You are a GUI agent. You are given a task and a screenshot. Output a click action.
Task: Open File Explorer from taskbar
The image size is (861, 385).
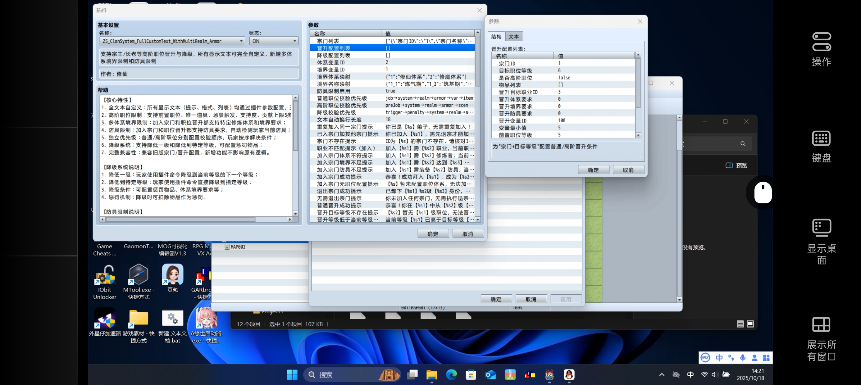click(x=431, y=375)
